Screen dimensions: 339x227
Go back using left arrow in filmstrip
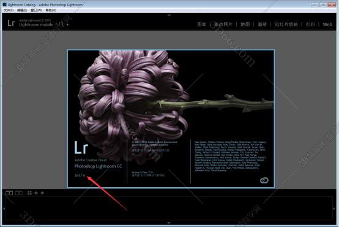point(36,193)
